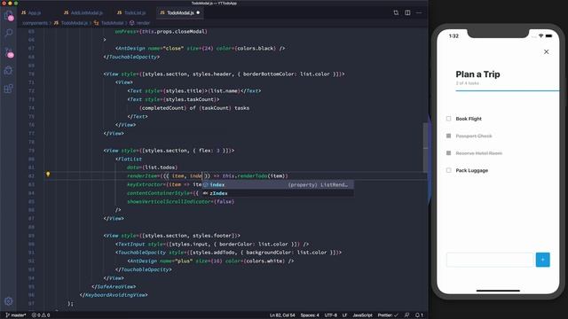Viewport: 568px width, 319px height.
Task: Click LF end of line selector
Action: [344, 315]
